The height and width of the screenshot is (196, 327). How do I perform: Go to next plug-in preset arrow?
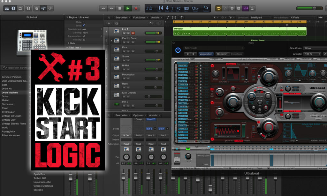(194, 54)
